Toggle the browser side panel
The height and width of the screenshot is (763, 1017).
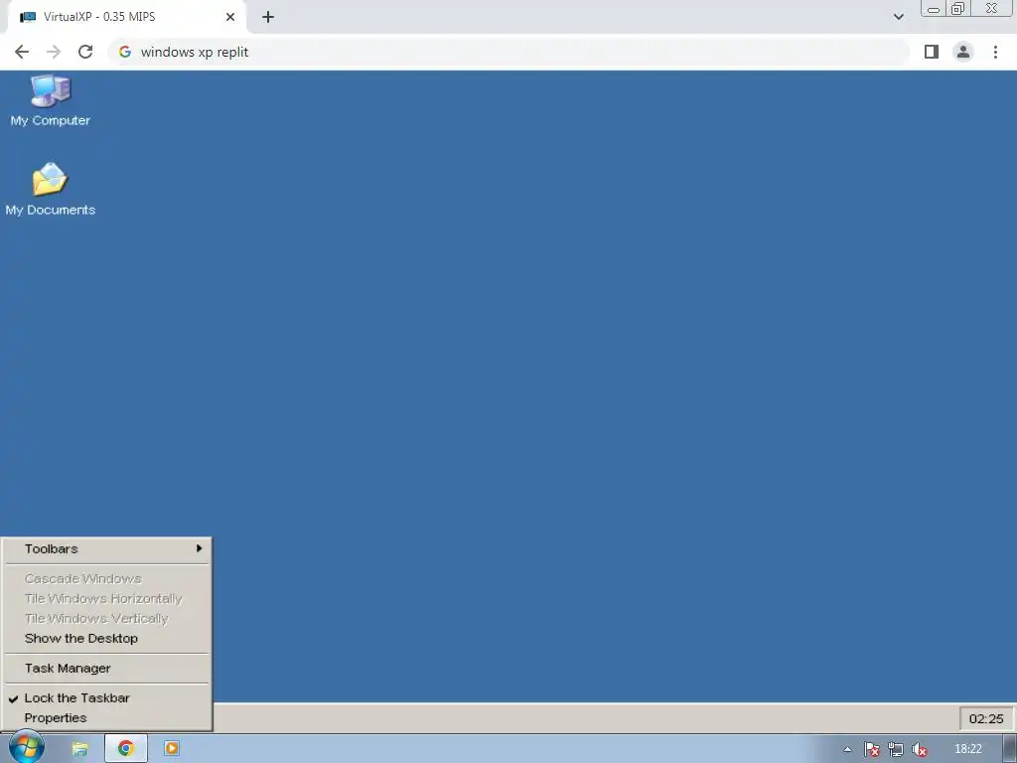[x=932, y=52]
